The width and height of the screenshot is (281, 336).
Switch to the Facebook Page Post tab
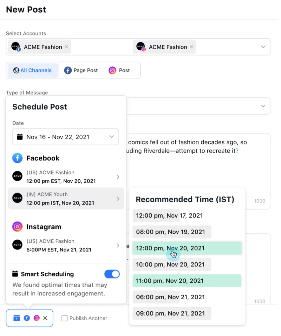[x=81, y=70]
